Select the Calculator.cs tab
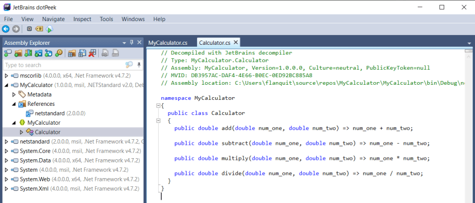This screenshot has height=203, width=475. [214, 43]
